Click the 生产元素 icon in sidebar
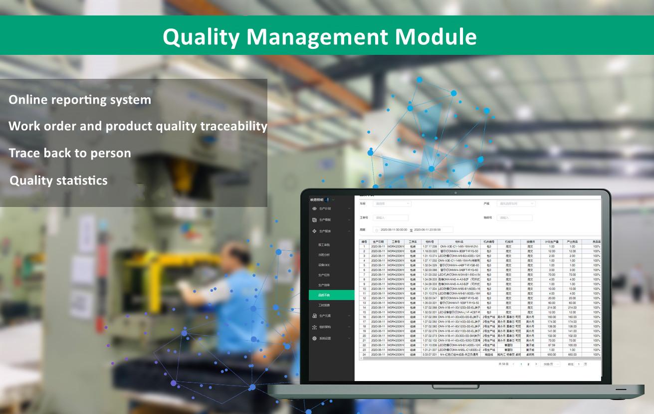 click(x=314, y=316)
